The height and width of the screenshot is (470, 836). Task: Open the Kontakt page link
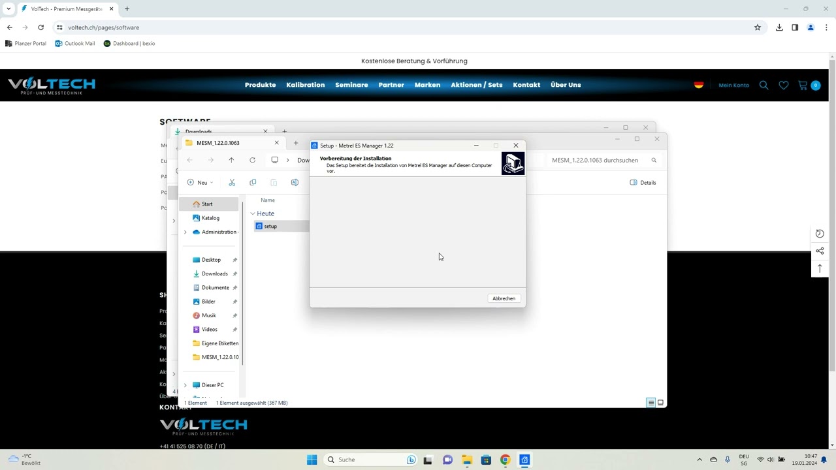[x=526, y=85]
